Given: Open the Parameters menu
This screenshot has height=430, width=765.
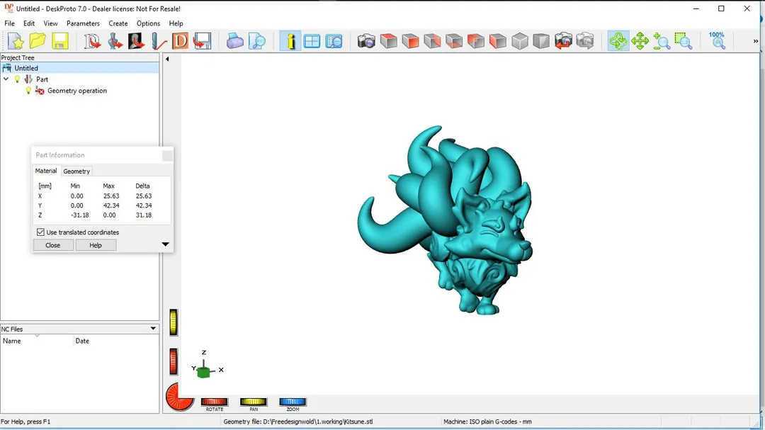Looking at the screenshot, I should [83, 23].
